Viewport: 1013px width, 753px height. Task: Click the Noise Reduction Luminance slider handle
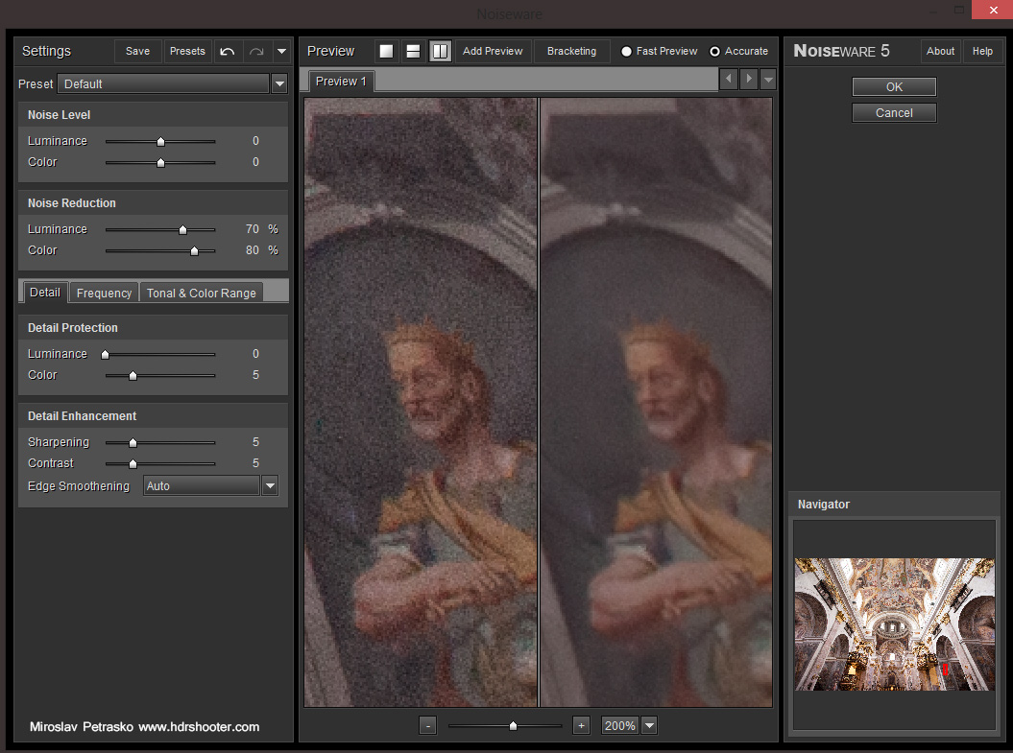click(182, 229)
